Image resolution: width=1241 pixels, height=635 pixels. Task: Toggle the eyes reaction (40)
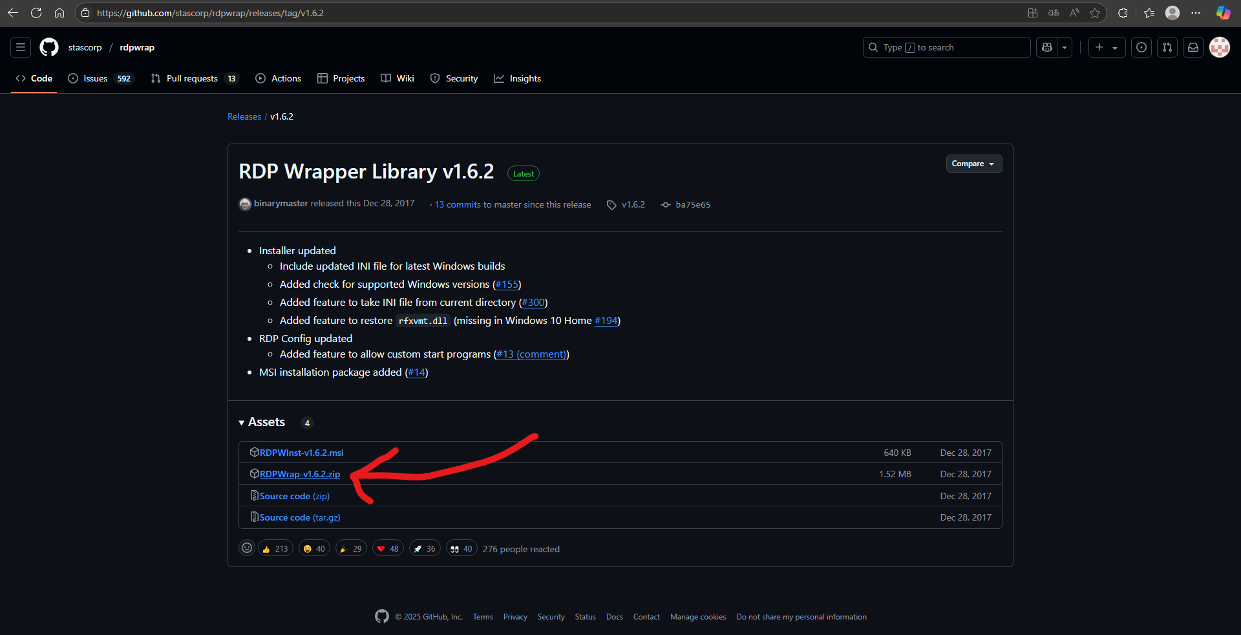point(461,548)
